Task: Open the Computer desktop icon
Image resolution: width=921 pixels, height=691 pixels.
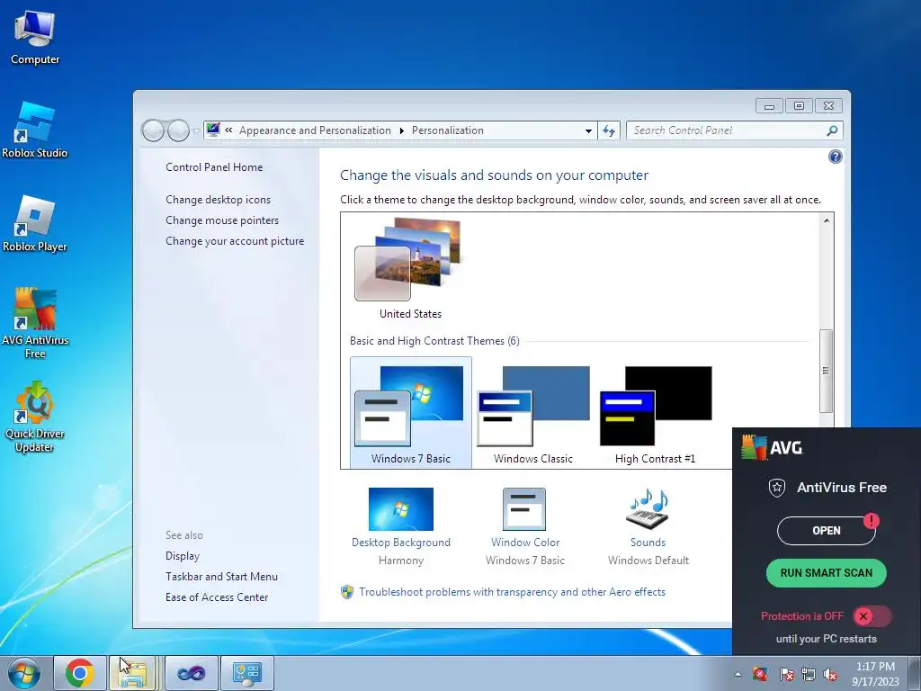Action: click(x=35, y=38)
